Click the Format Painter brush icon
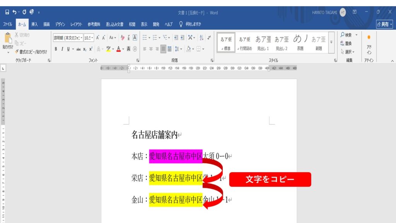Screen dimensions: 396x223 [x=17, y=51]
